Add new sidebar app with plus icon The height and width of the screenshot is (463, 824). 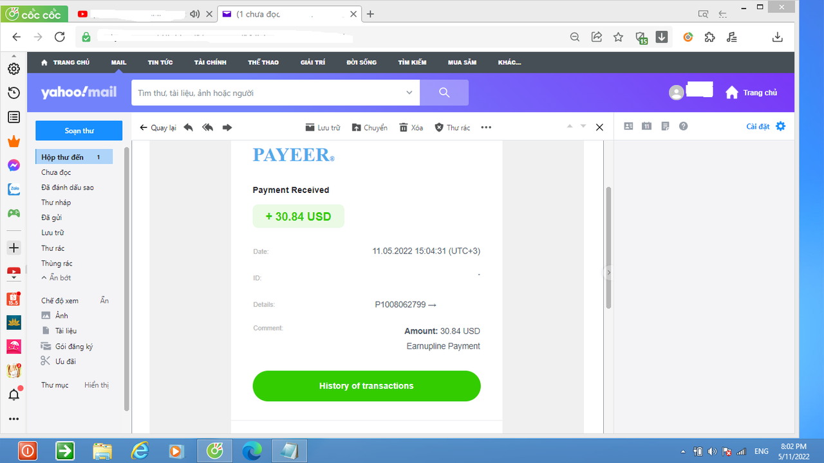(14, 248)
